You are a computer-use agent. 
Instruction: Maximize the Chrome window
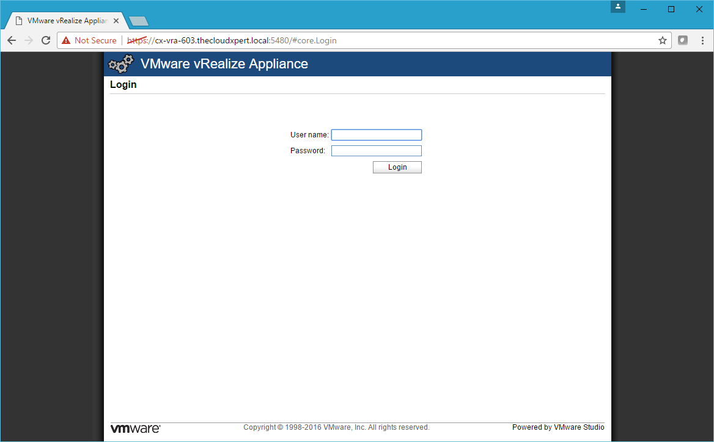(671, 9)
